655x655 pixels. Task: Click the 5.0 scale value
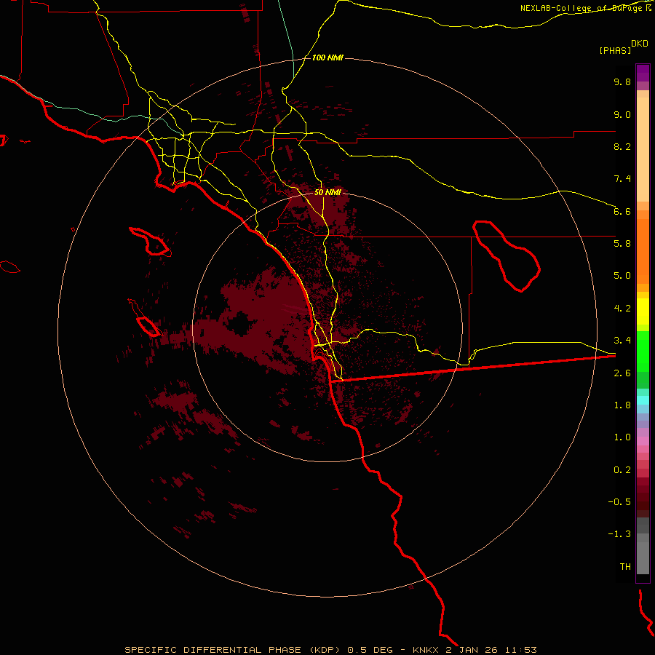pos(622,276)
